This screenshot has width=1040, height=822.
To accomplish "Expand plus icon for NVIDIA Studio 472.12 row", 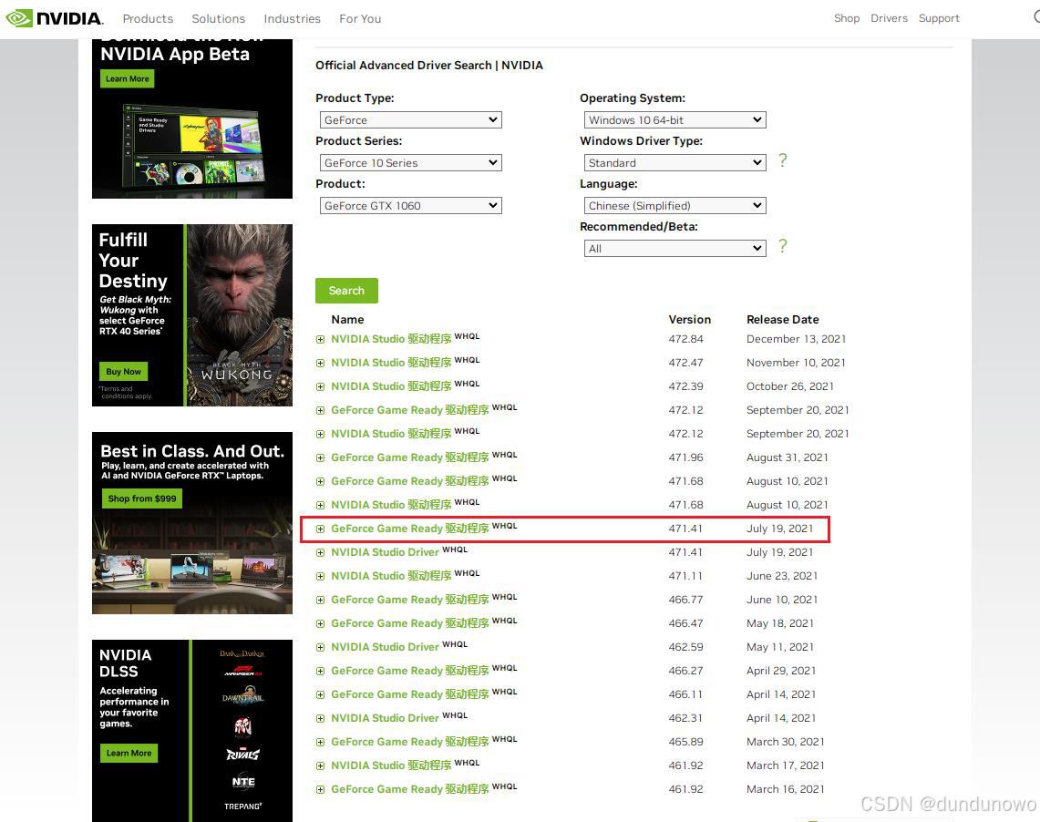I will pos(320,434).
